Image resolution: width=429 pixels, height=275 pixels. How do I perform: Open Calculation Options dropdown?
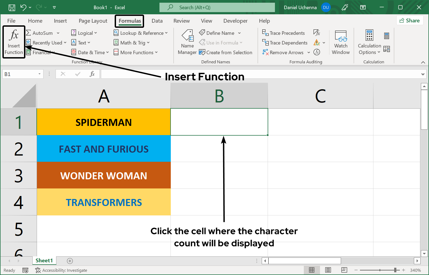click(x=369, y=42)
